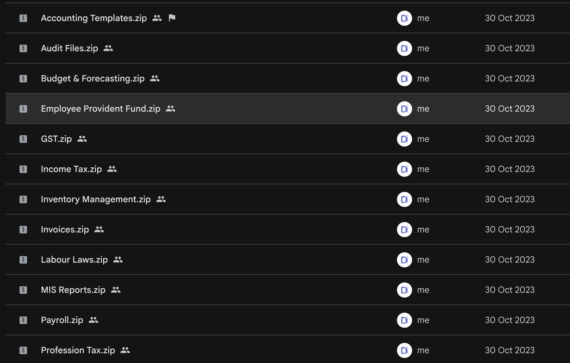Click the zip archive icon for GST.zip
The image size is (570, 363).
coord(23,139)
